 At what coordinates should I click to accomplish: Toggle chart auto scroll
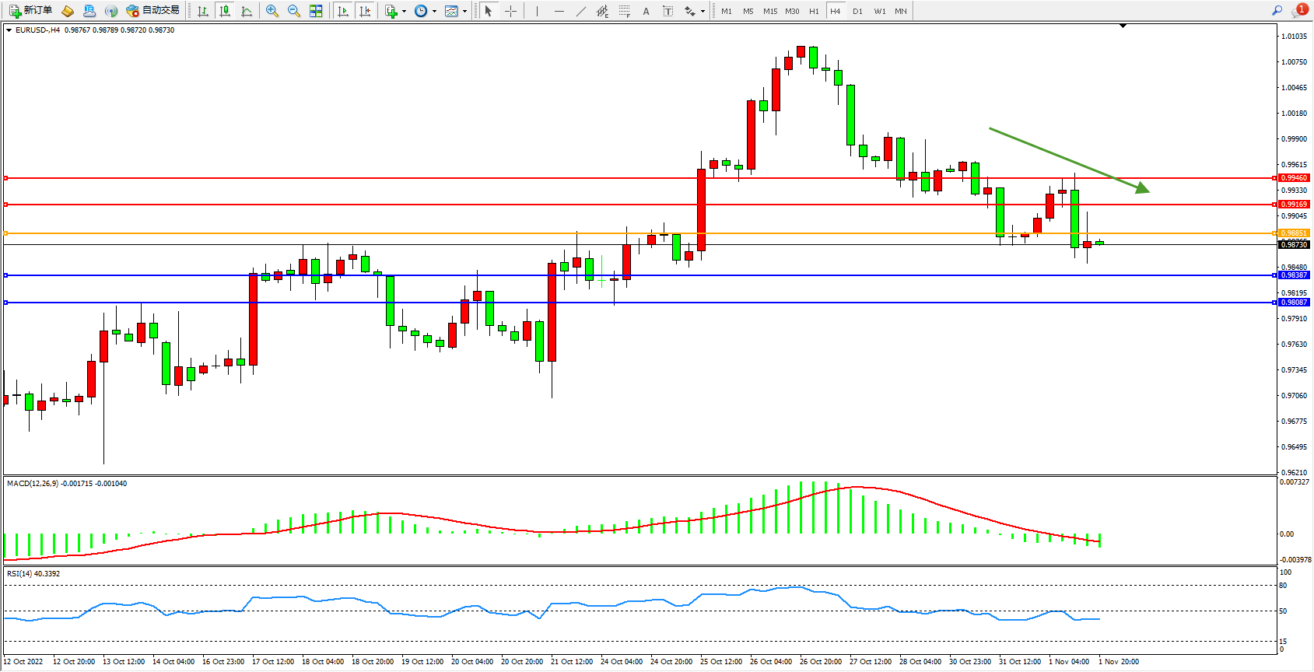tap(343, 11)
